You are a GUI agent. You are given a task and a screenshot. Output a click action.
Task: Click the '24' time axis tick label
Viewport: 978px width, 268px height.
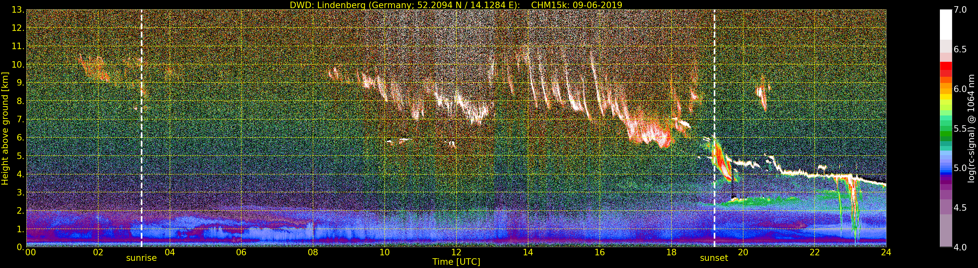pos(886,252)
